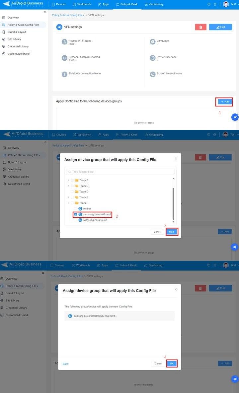Click the device icon beside Amber
239x393 pixels.
(x=80, y=208)
